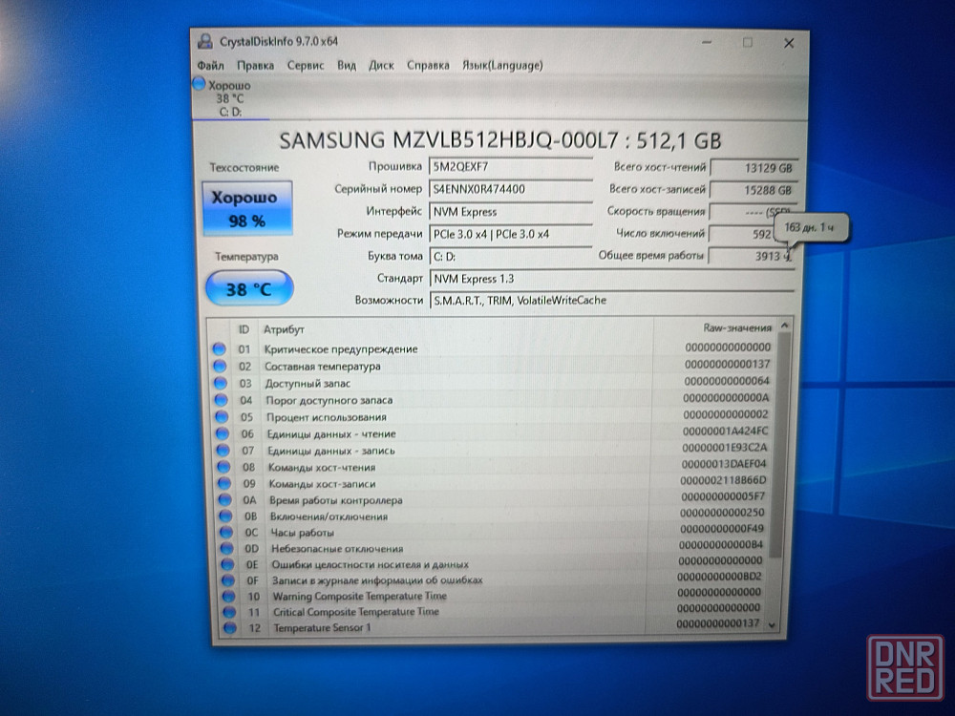This screenshot has height=716, width=955.
Task: Click status circle for attribute 01 row
Action: [219, 349]
